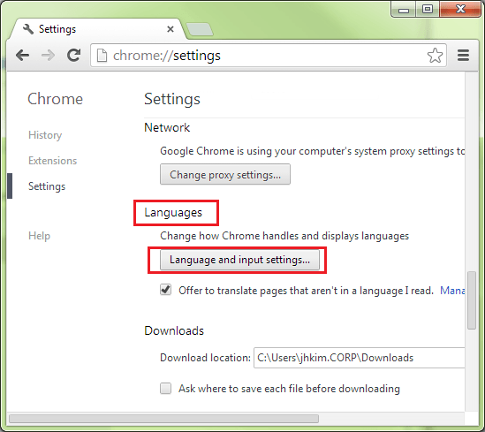Click the Manage languages link
485x432 pixels.
click(452, 291)
